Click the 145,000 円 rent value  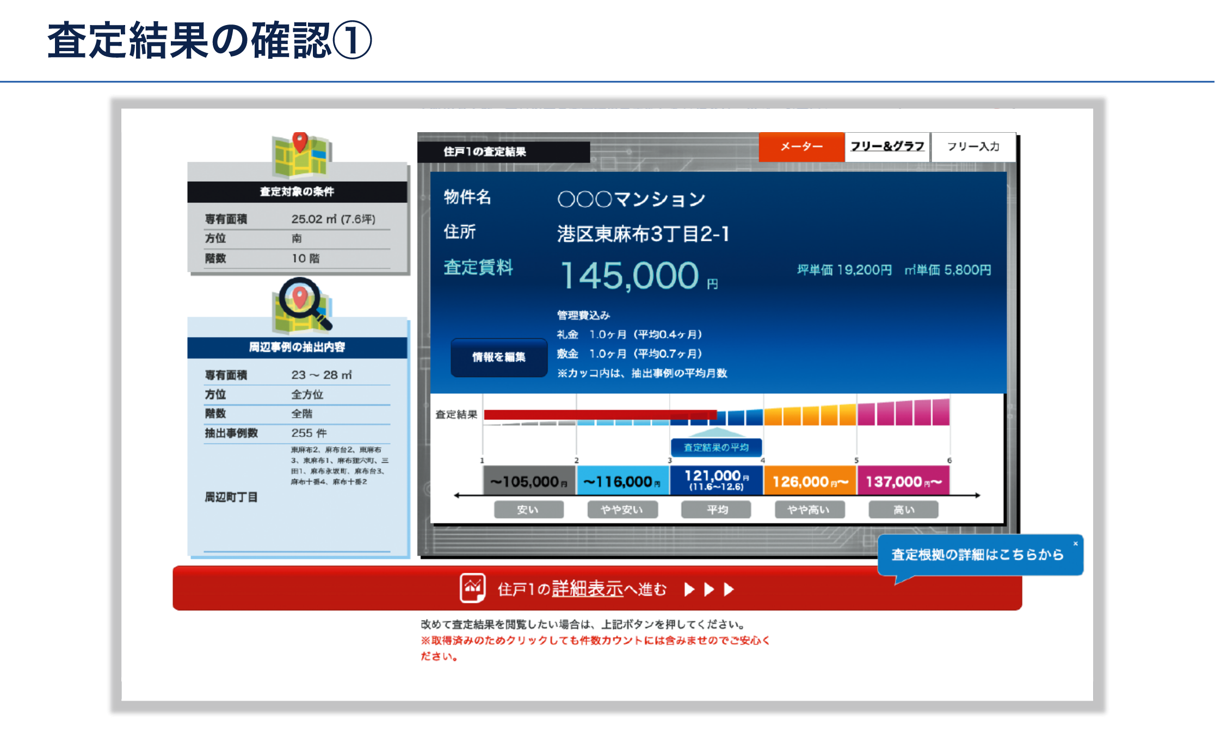[639, 275]
